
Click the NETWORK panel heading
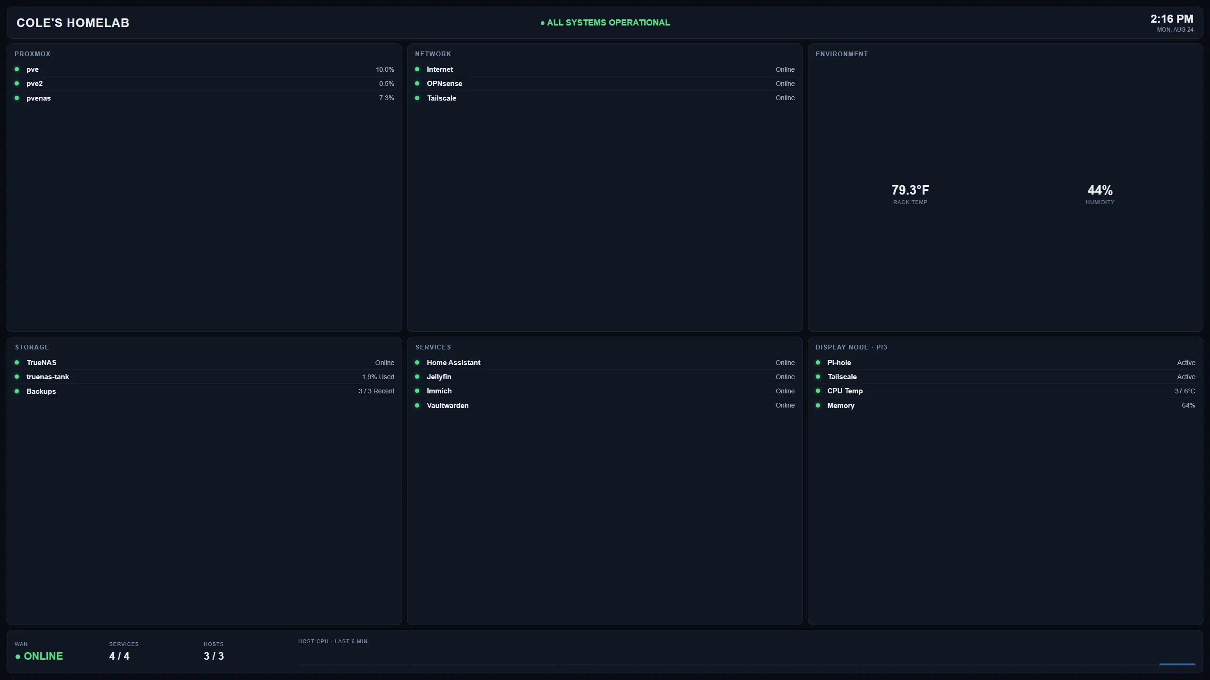click(433, 54)
